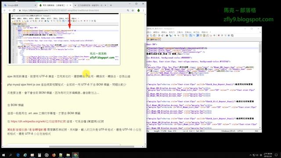Click Stop Recording macro icon in Notepad++
The width and height of the screenshot is (281, 158).
pos(222,36)
